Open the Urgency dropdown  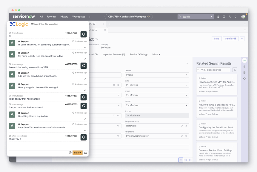(157, 105)
